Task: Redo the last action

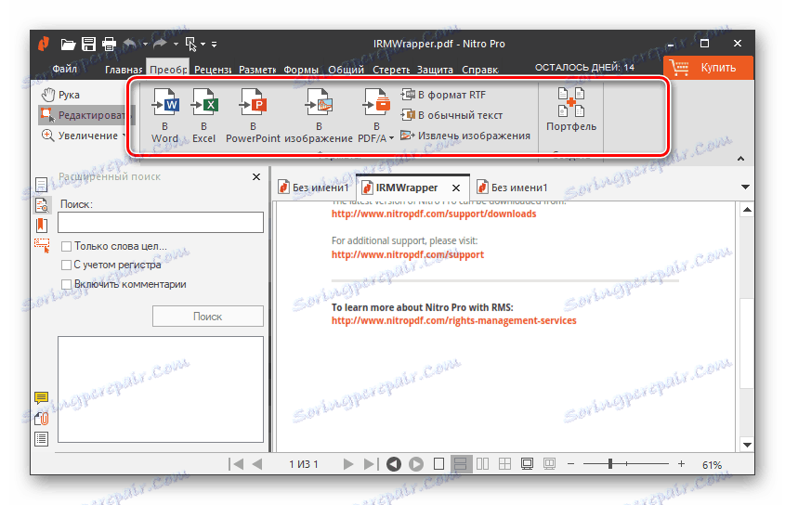Action: point(160,44)
